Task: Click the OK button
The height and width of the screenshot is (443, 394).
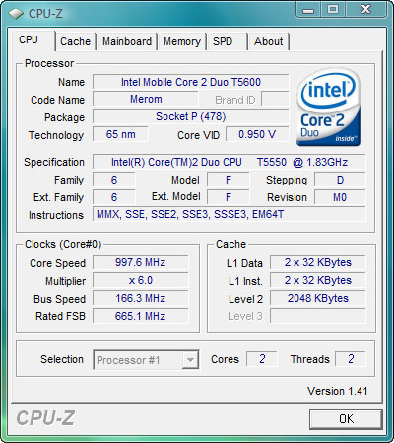Action: 346,419
